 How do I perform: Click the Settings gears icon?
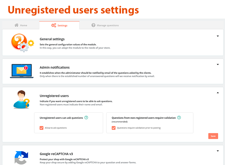click(54, 25)
